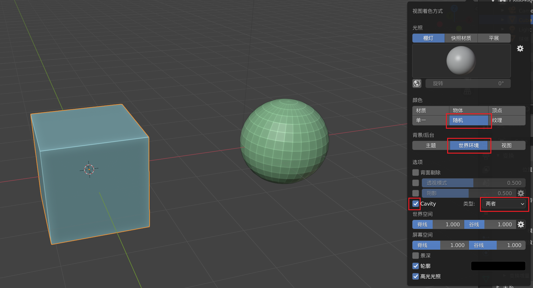Click 谷线 value under 世界空间
The image size is (533, 288).
point(490,224)
